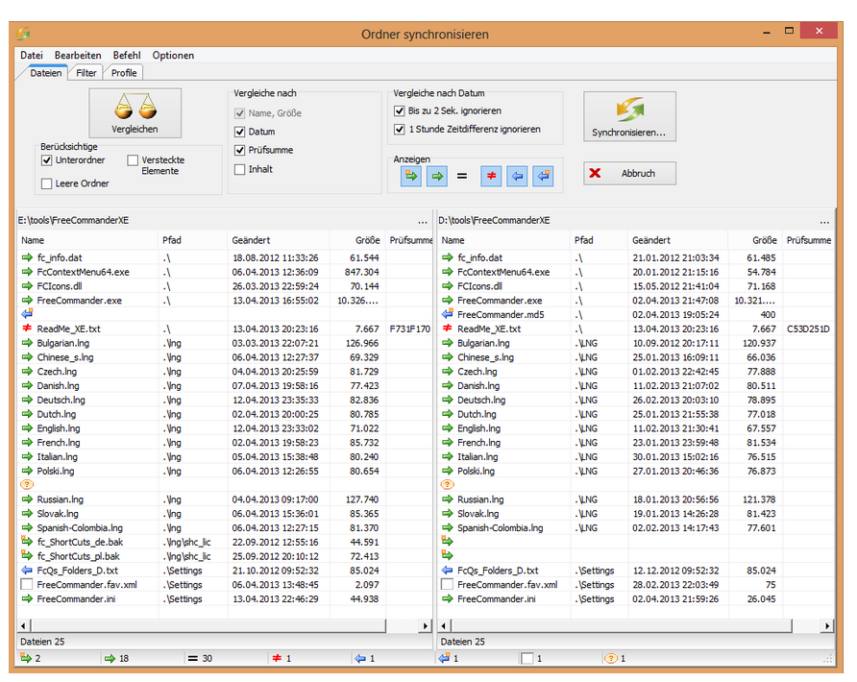Image resolution: width=857 pixels, height=682 pixels.
Task: Click the not-equal icon beside left ReadMe_XE.txt
Action: (27, 329)
